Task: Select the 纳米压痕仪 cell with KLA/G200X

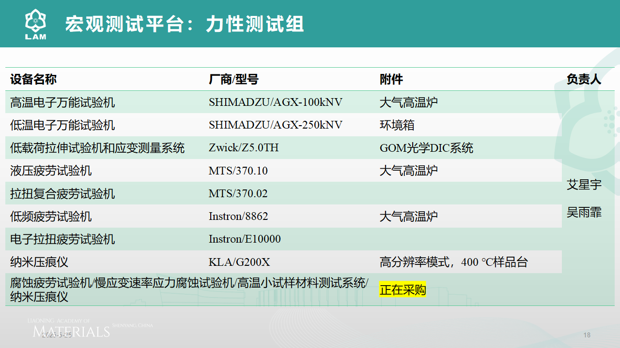Action: [x=39, y=262]
